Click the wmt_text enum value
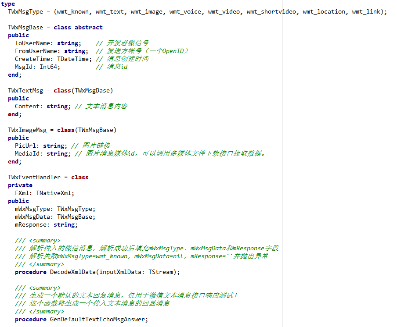397x327 pixels. 110,12
